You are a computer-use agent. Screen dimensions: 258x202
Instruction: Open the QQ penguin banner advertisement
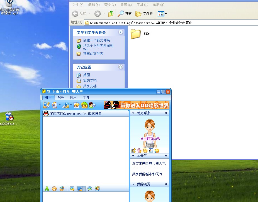pyautogui.click(x=137, y=105)
